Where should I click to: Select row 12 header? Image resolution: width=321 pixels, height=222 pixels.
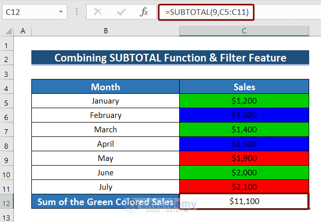point(8,201)
